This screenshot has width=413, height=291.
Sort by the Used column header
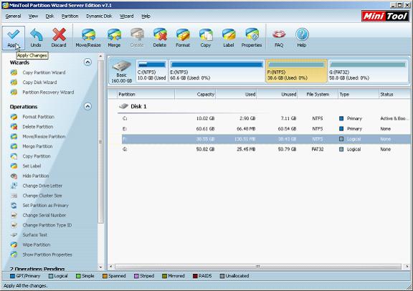(236, 95)
